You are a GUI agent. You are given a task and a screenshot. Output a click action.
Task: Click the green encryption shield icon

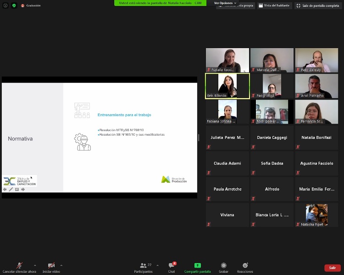click(x=14, y=5)
